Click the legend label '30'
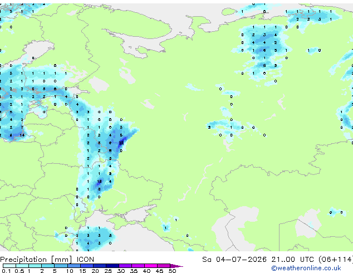The width and height of the screenshot is (353, 273). (121, 271)
